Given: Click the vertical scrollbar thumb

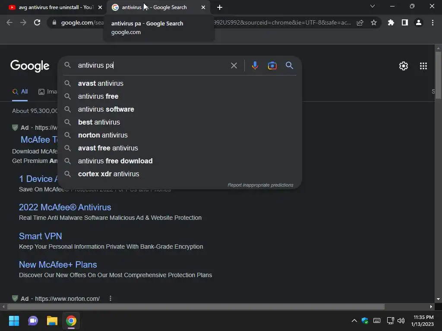Looking at the screenshot, I should [x=438, y=75].
